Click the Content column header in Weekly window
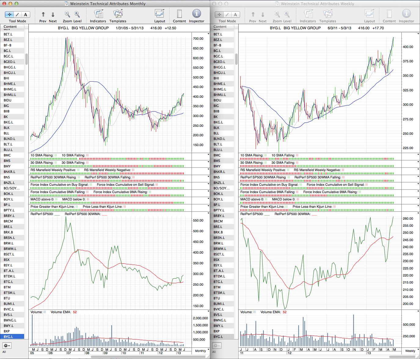Screen dimensions: 420x359 click(220, 27)
